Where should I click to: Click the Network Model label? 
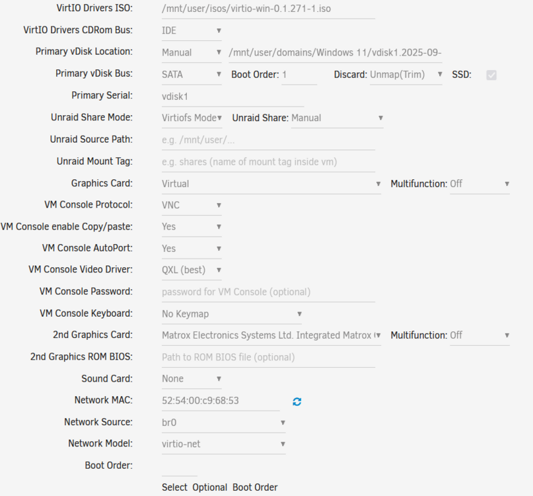(x=100, y=444)
